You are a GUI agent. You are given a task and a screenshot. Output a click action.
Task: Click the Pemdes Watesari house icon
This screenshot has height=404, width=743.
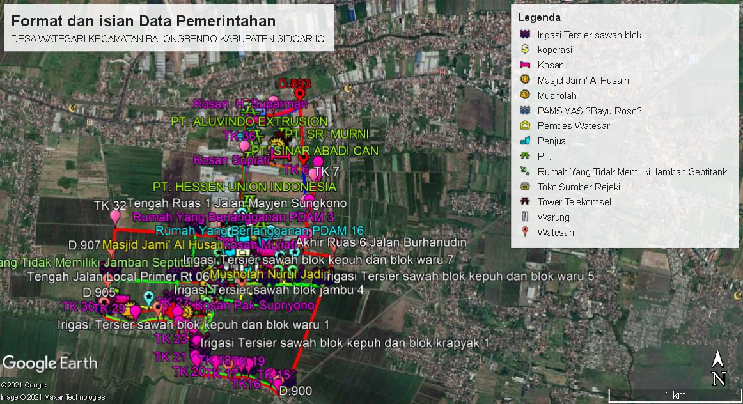click(x=525, y=125)
